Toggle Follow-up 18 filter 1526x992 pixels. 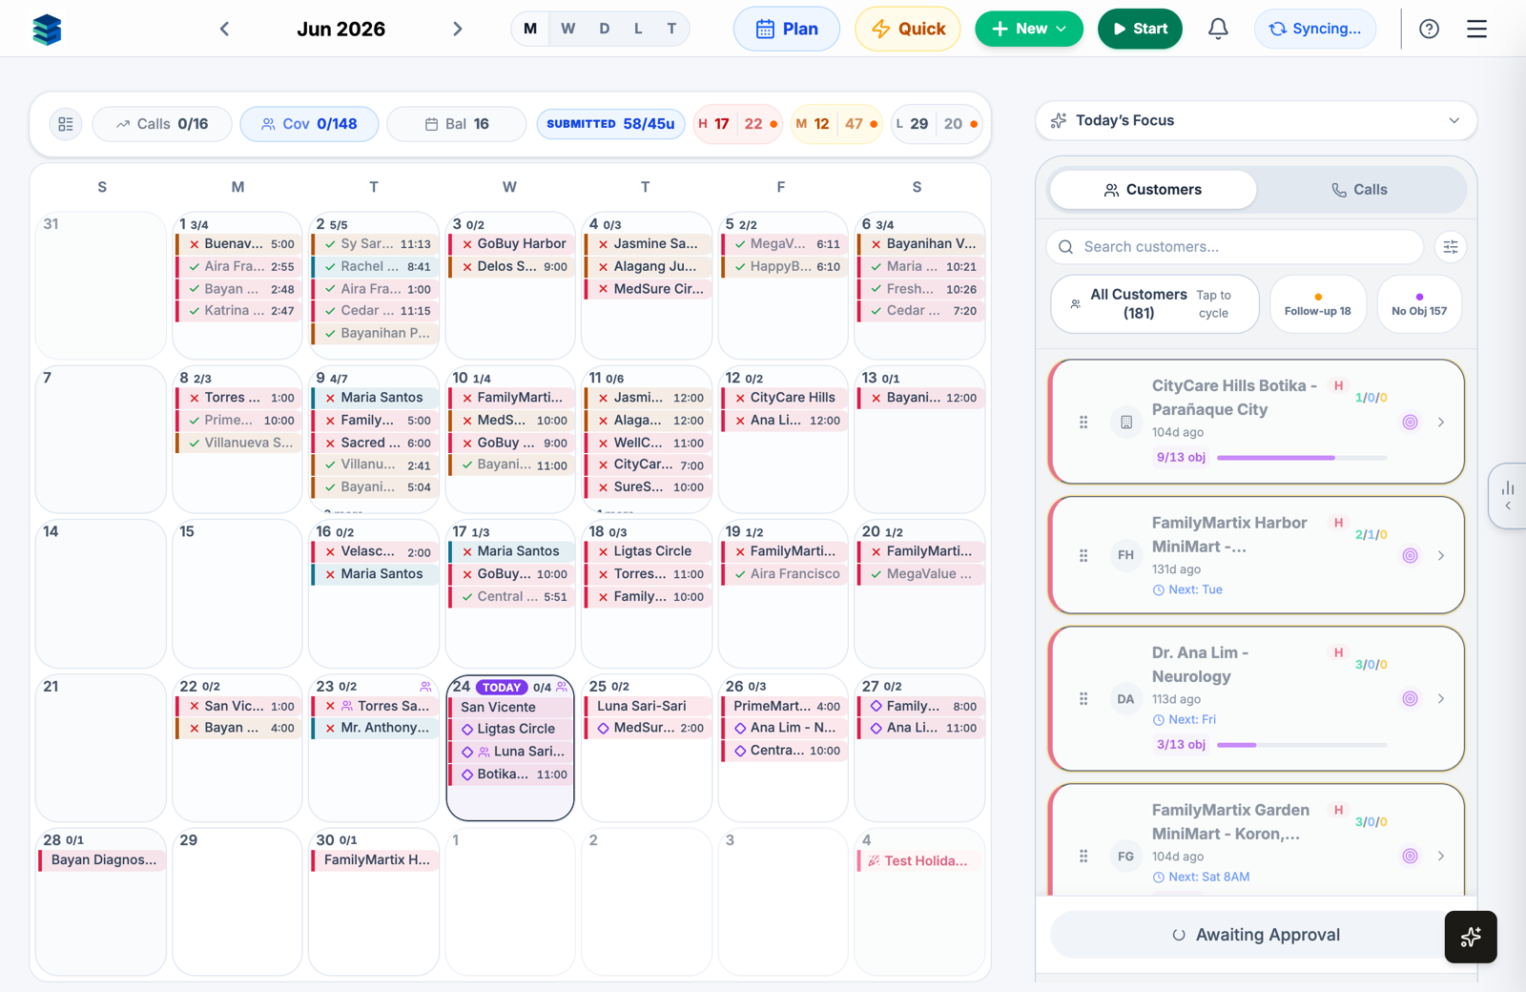1317,304
